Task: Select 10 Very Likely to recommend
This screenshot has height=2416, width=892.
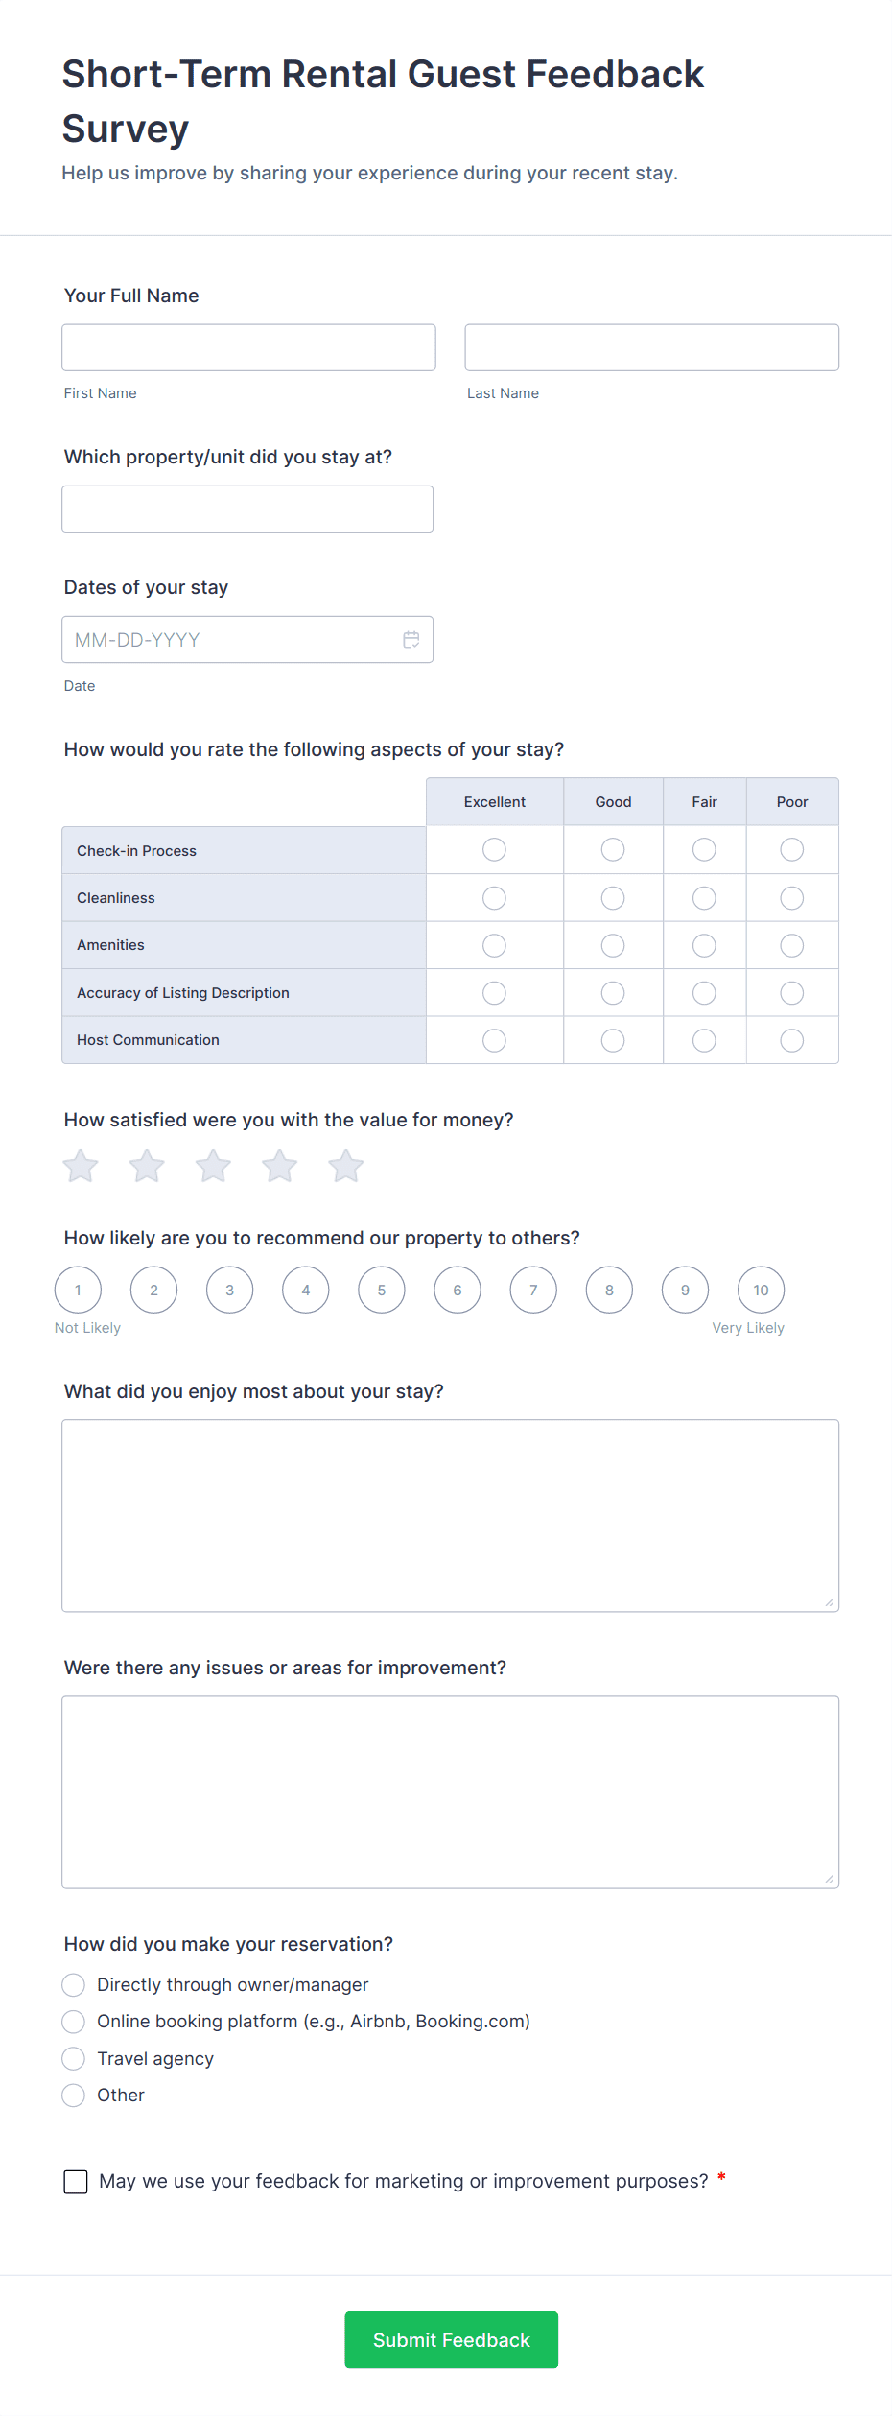Action: point(760,1290)
